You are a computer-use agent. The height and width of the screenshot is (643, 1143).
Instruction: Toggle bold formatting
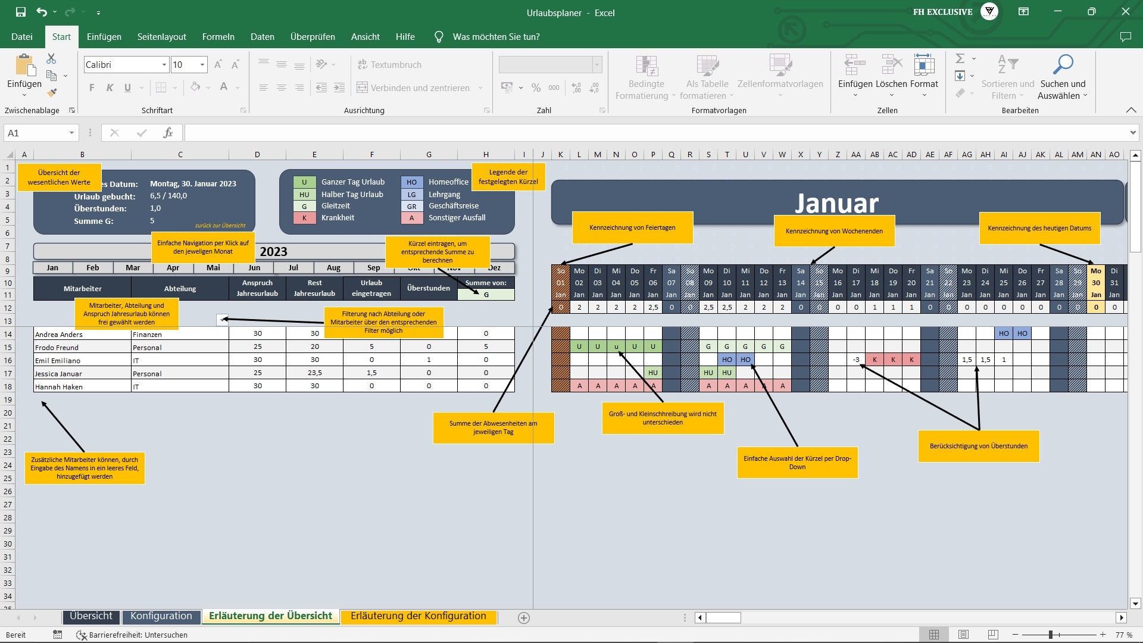click(x=91, y=87)
